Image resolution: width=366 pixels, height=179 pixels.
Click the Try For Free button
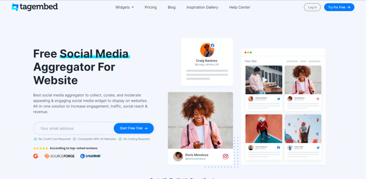[339, 7]
